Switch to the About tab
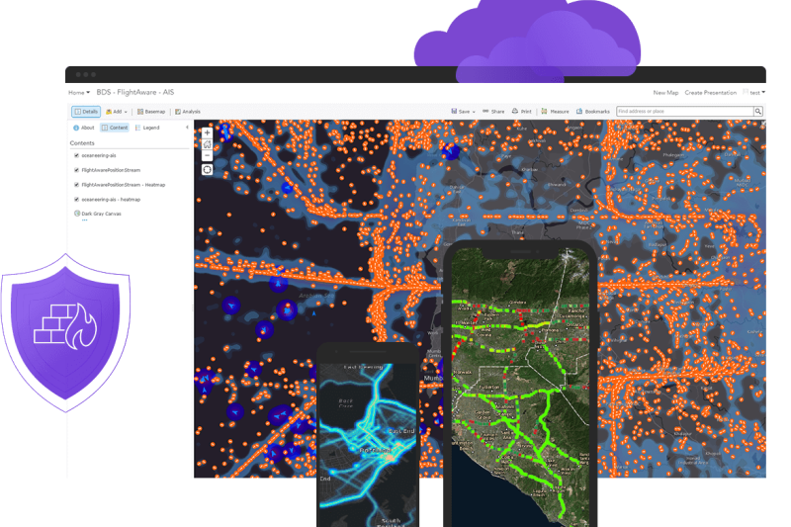Screen dimensions: 791x527 [x=84, y=129]
